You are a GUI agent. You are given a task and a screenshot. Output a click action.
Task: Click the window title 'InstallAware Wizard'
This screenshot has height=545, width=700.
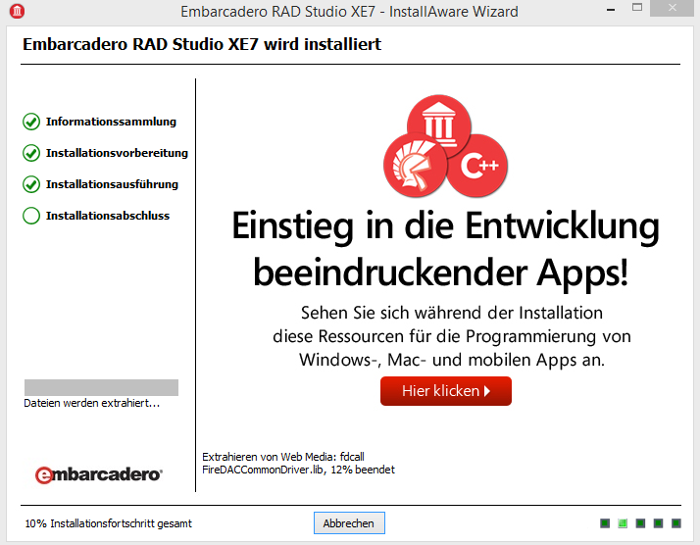(x=454, y=11)
